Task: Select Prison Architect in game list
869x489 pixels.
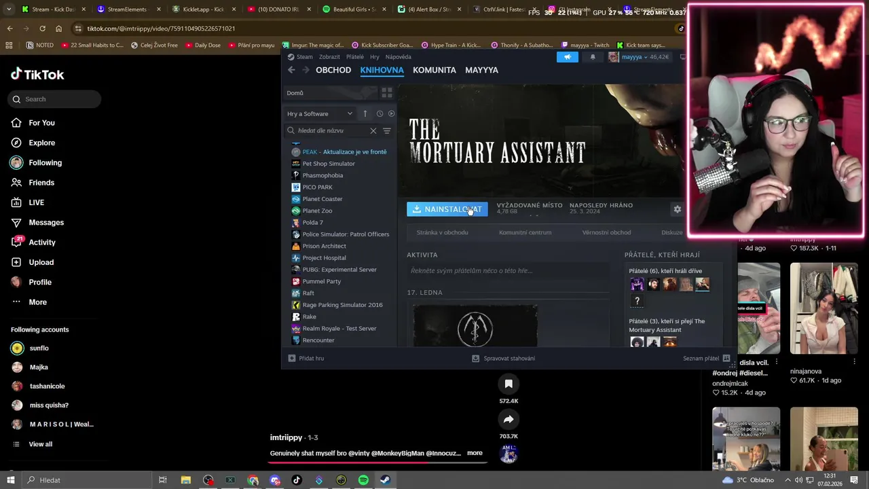Action: click(324, 246)
